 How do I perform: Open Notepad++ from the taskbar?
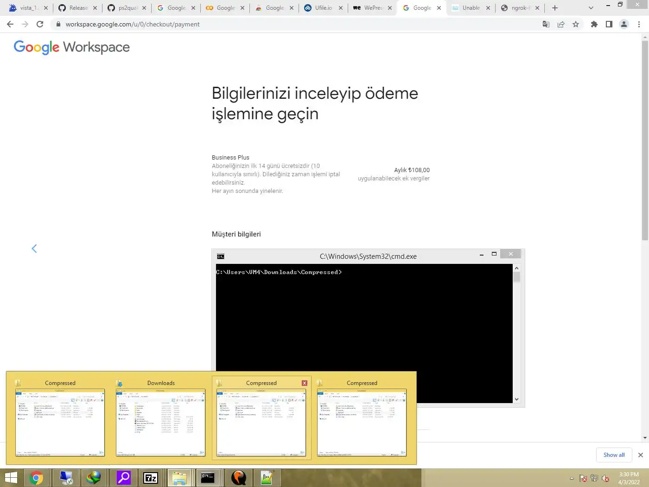coord(267,478)
